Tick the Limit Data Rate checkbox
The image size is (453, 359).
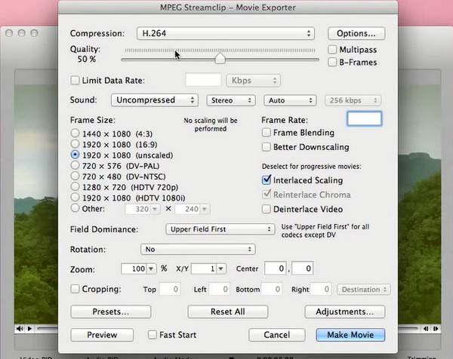pos(75,80)
